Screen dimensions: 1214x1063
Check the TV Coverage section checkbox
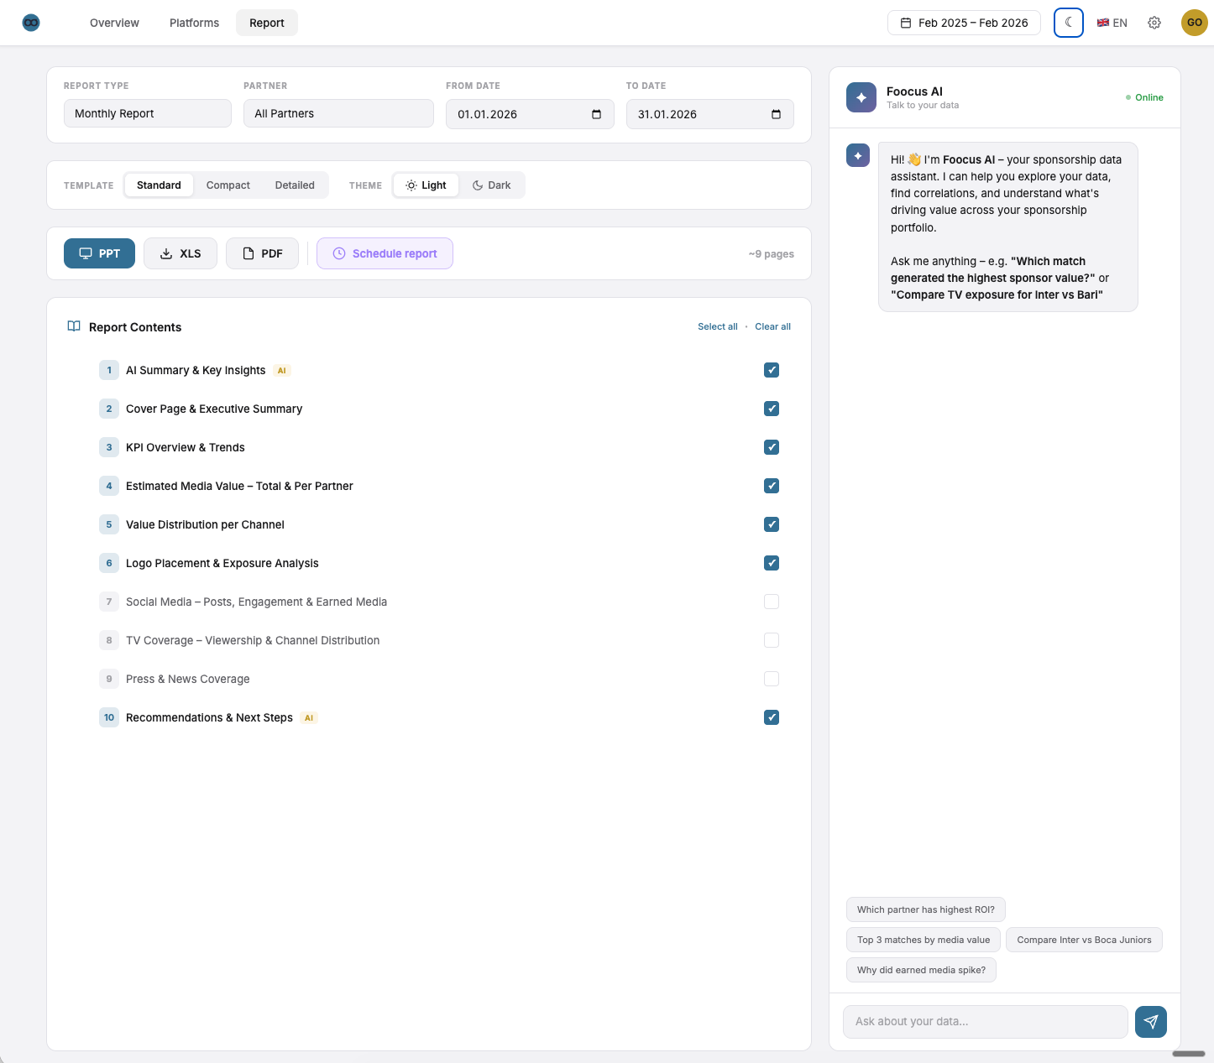point(771,640)
